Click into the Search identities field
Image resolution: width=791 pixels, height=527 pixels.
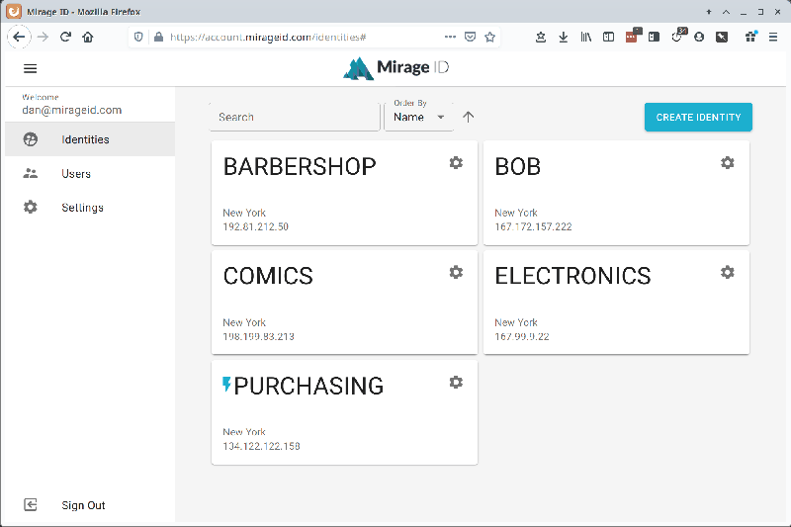click(295, 117)
